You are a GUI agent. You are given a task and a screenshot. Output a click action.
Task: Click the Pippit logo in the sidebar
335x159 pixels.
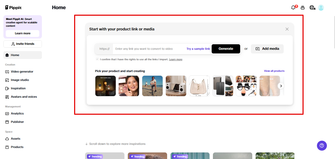pos(13,7)
